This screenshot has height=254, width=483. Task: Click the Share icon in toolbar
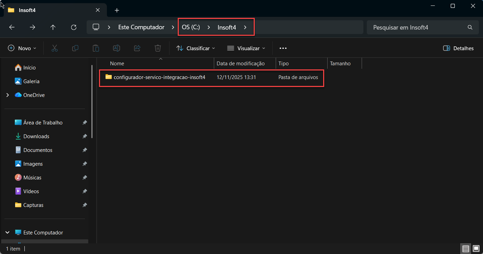(x=137, y=48)
